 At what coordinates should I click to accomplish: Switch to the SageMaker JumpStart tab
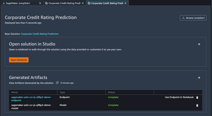(x=22, y=3)
